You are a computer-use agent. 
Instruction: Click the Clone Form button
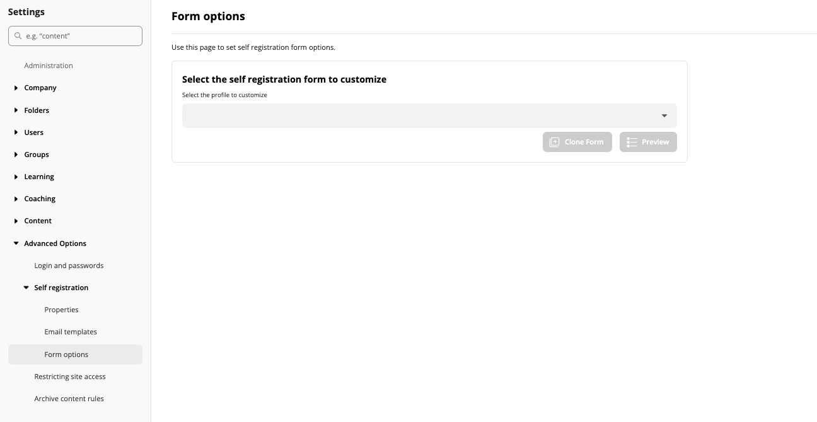[577, 142]
